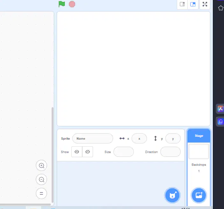Zoom out the code workspace
The height and width of the screenshot is (209, 224).
tap(41, 179)
